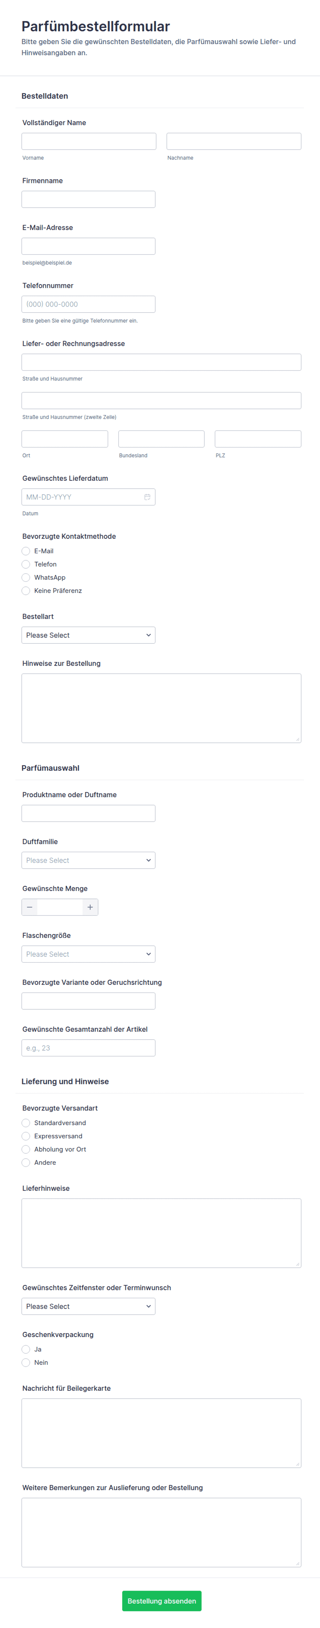Viewport: 320px width, 1628px height.
Task: Open the calendar icon in Gewünschtes Lieferdatum
Action: (147, 497)
